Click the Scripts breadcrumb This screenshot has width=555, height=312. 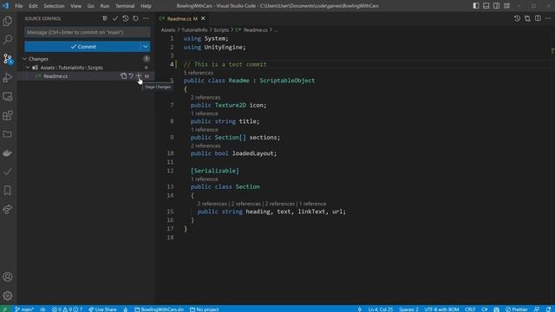221,30
